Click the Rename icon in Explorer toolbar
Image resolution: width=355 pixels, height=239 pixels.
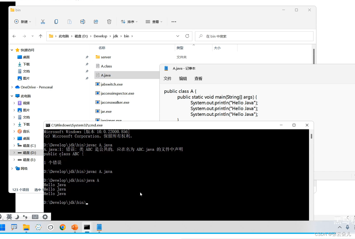point(83,22)
